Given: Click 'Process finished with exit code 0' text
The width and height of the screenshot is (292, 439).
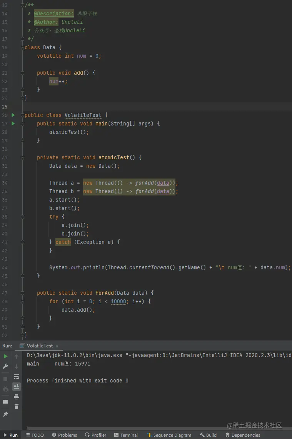Looking at the screenshot, I should [x=78, y=381].
